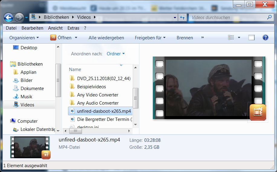Open the Organisieren dropdown
Screen dimensions: 277x172
(x=24, y=38)
